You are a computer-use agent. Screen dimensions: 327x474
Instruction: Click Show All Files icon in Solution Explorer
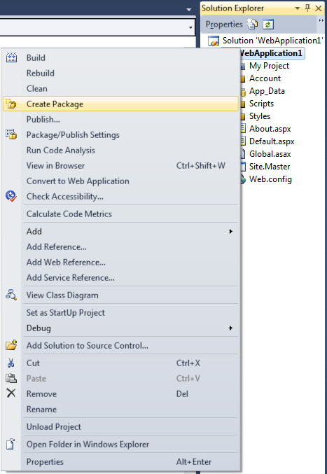(252, 25)
